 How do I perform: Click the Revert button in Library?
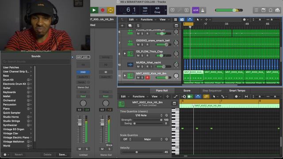[x=19, y=155]
